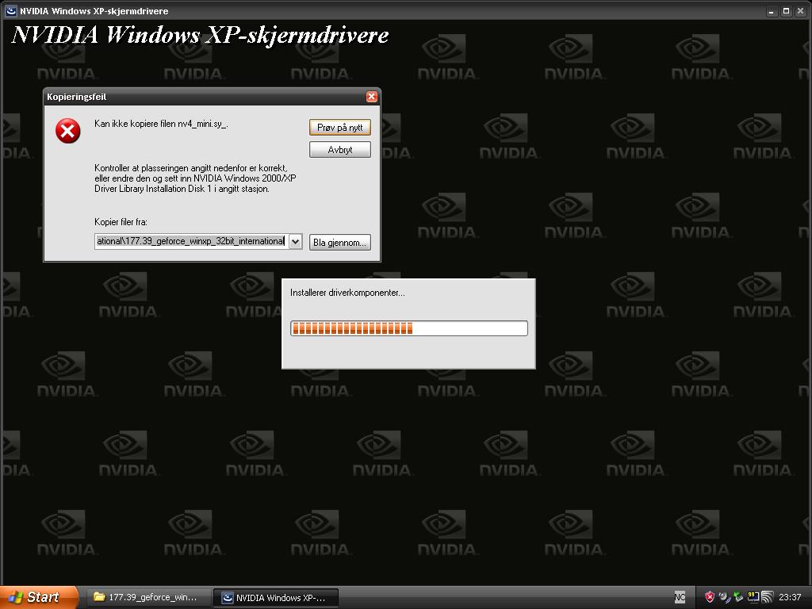812x609 pixels.
Task: Open the red security shield tray icon
Action: tap(710, 597)
